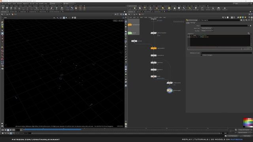The width and height of the screenshot is (253, 142).
Task: Toggle the viewport display option at the top of the right toolbar
Action: (126, 22)
